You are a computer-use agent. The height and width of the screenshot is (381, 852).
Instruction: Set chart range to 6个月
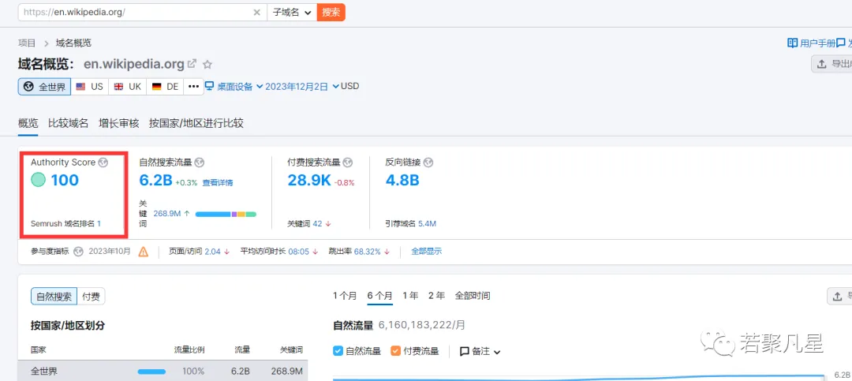[x=379, y=296]
